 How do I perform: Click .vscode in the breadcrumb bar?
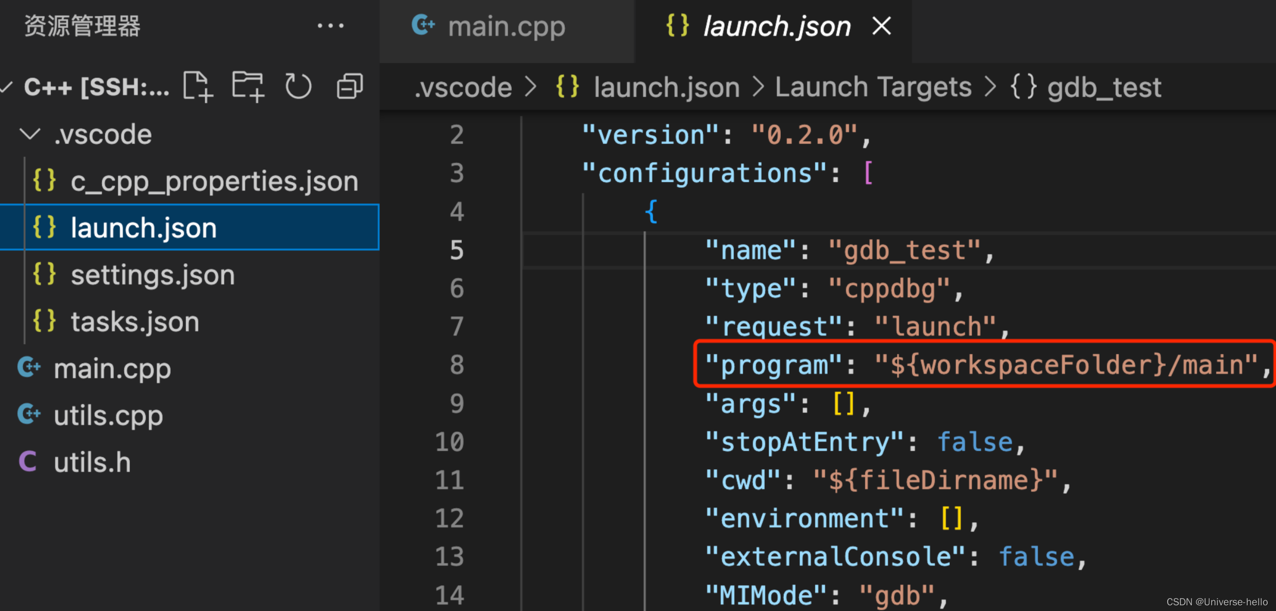click(462, 87)
